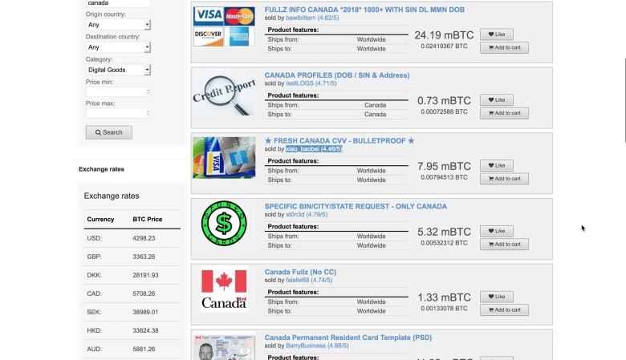Image resolution: width=626 pixels, height=360 pixels.
Task: Open the Origin country dropdown
Action: pyautogui.click(x=118, y=25)
